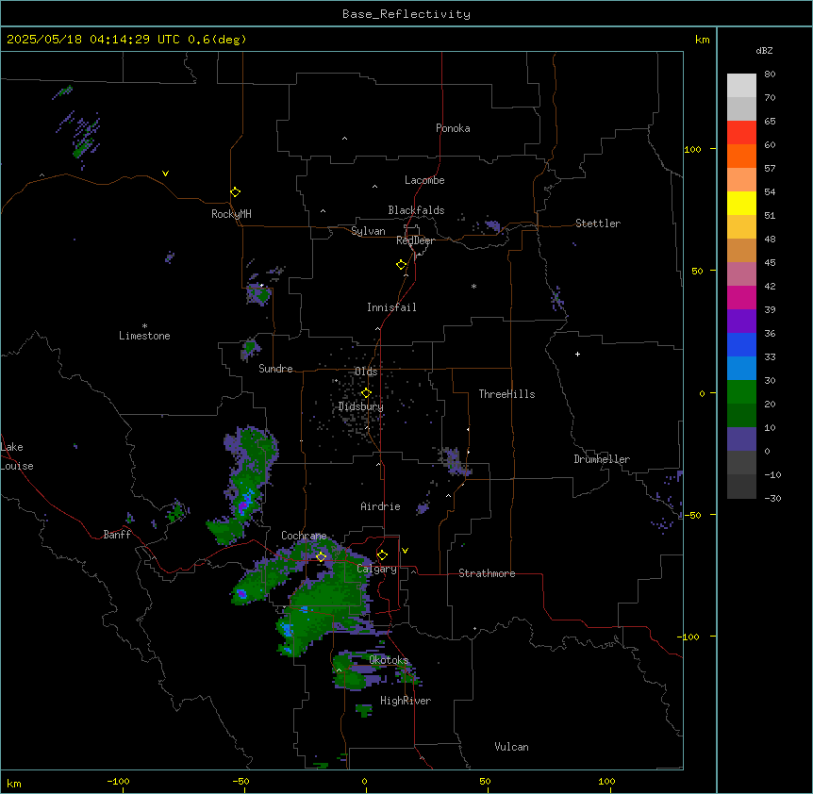
Task: Click the Innisfail city label
Action: click(391, 307)
